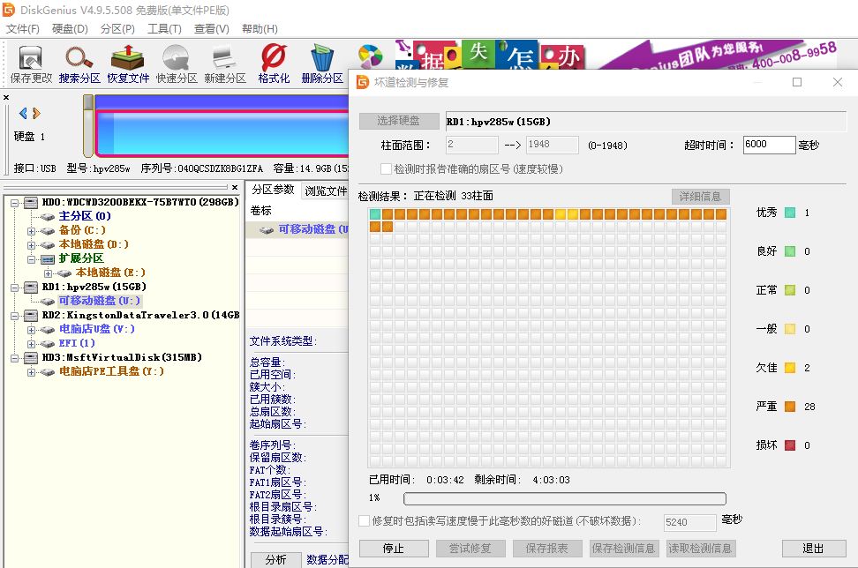This screenshot has width=858, height=568.
Task: Check the repair slow good tracks option
Action: coord(365,522)
